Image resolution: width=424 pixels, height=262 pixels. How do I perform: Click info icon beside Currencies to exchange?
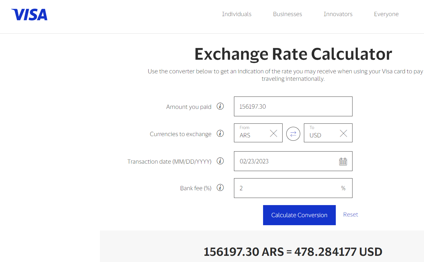(x=220, y=134)
